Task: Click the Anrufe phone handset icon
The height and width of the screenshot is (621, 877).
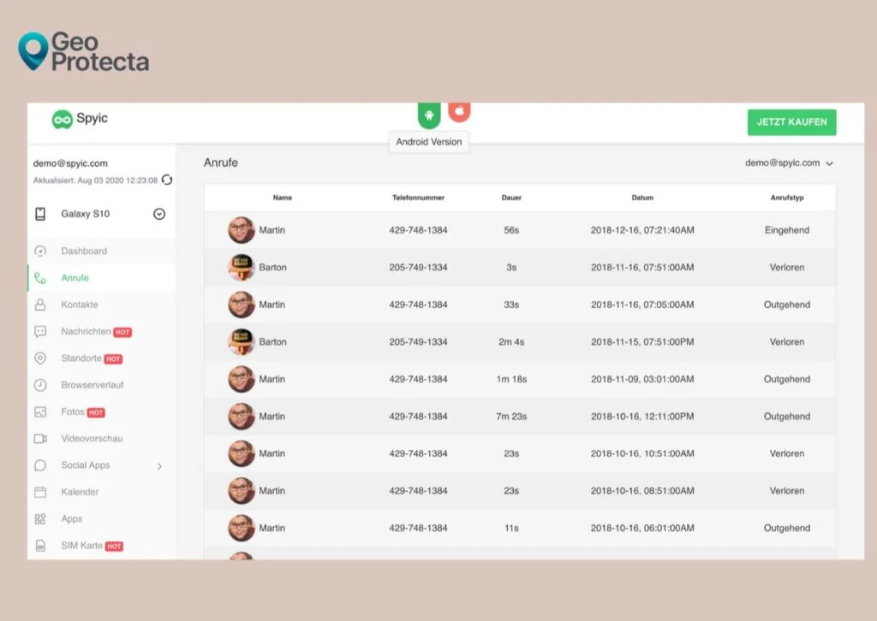Action: pyautogui.click(x=40, y=277)
